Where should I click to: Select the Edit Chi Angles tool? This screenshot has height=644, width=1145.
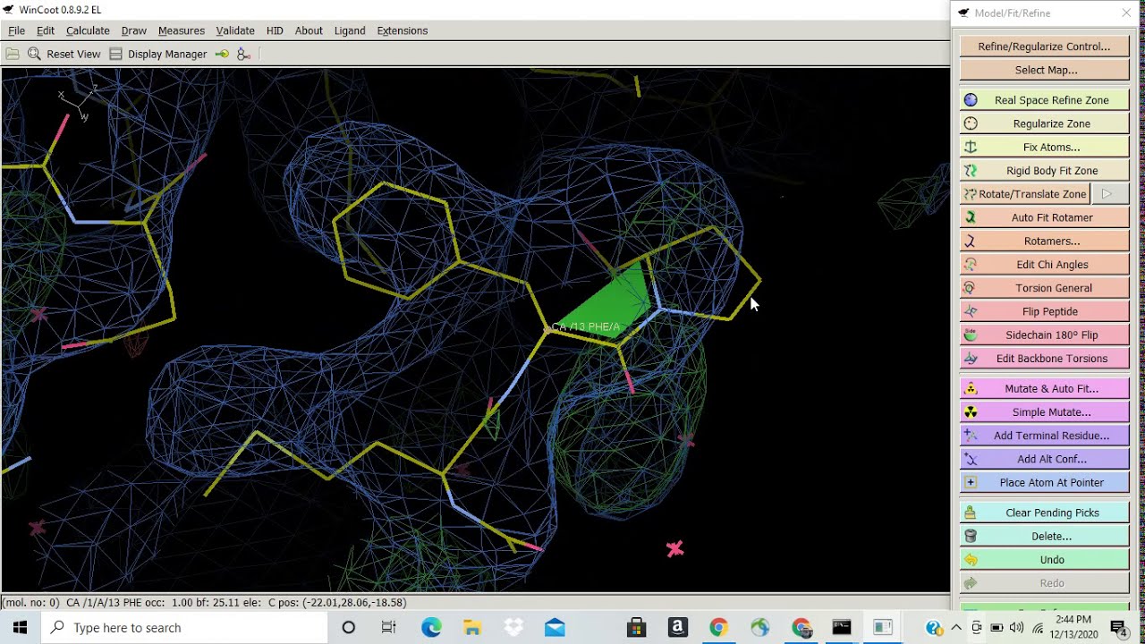(x=1044, y=265)
